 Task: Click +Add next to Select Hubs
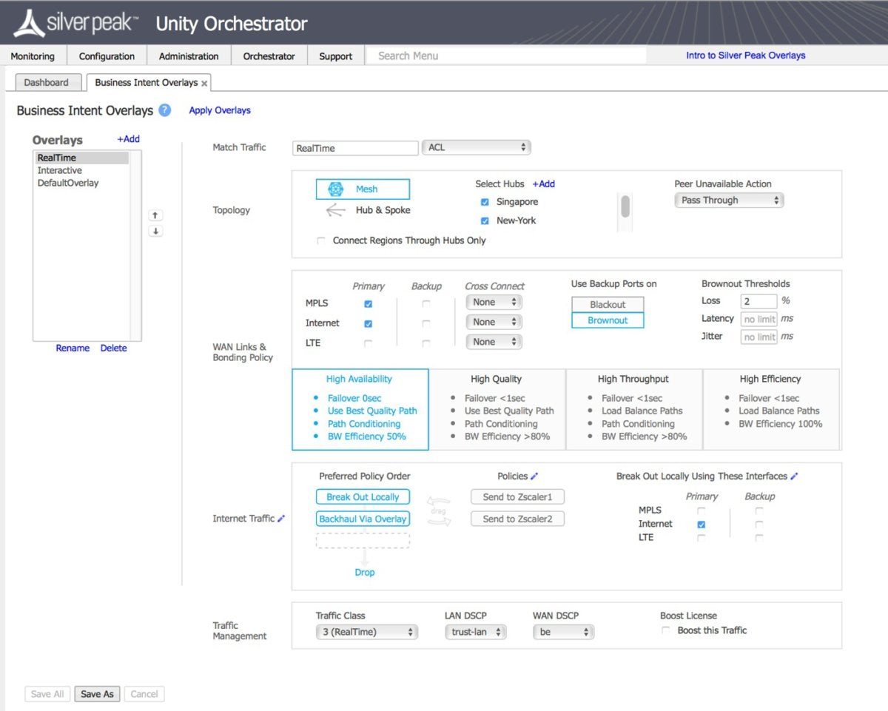543,184
